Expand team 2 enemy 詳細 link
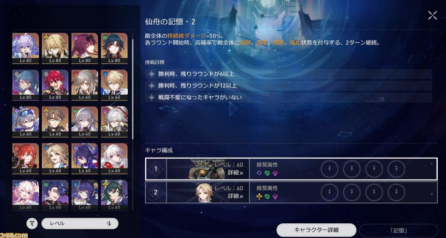The height and width of the screenshot is (238, 446). coord(236,196)
